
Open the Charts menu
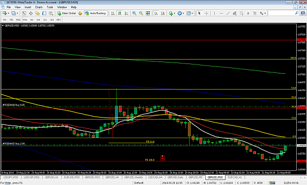[x=39, y=7]
